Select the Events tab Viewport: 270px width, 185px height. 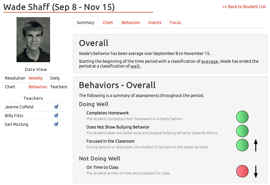[155, 23]
